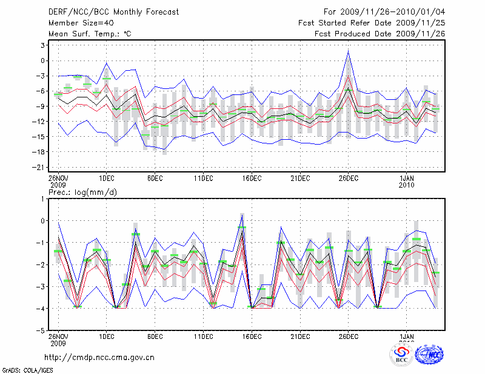Click the 26NOV 2009 label under the precipitation chart

[58, 340]
